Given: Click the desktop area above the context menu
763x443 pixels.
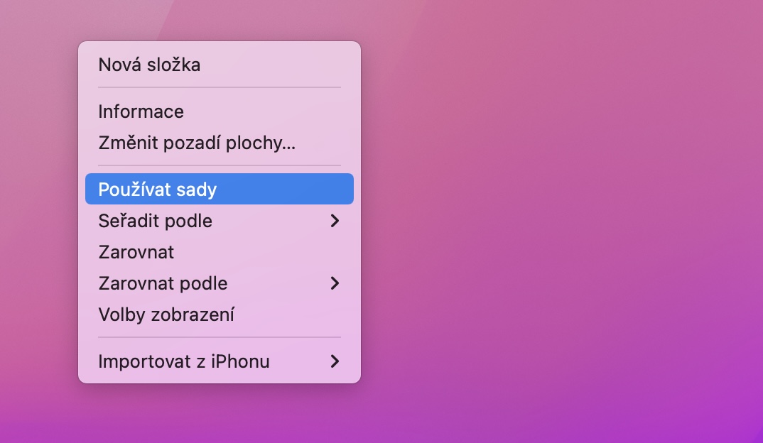Looking at the screenshot, I should (219, 20).
